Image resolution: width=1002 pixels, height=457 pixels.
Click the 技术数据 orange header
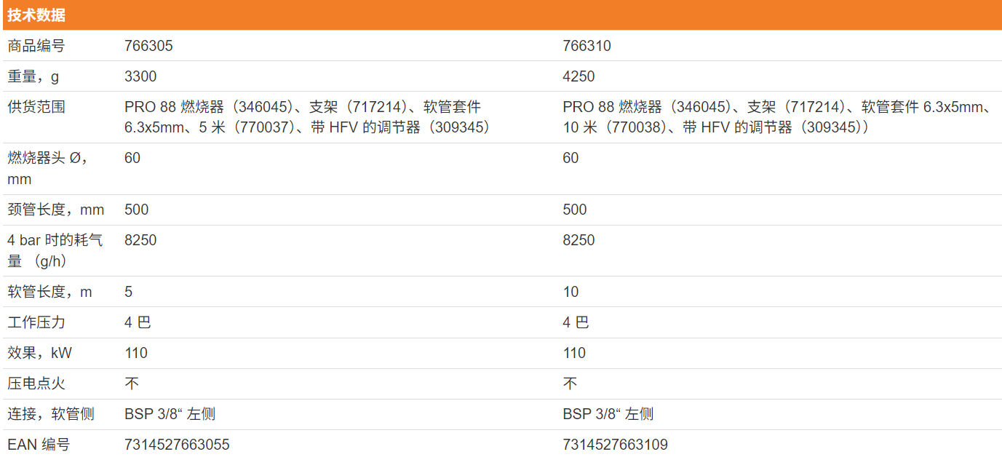point(36,15)
